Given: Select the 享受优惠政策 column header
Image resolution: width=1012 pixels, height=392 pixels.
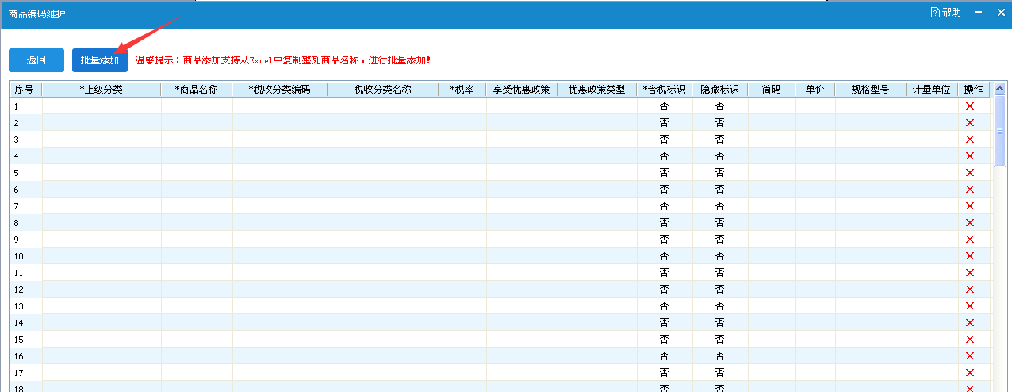Looking at the screenshot, I should [x=522, y=90].
